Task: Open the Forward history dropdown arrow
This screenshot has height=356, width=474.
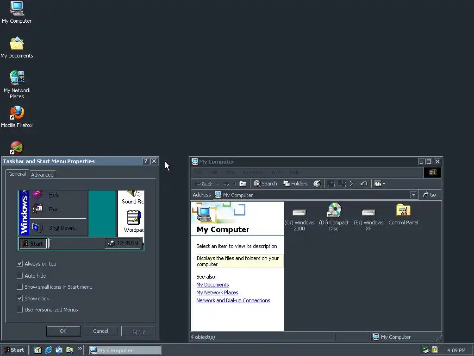Action: tap(235, 184)
